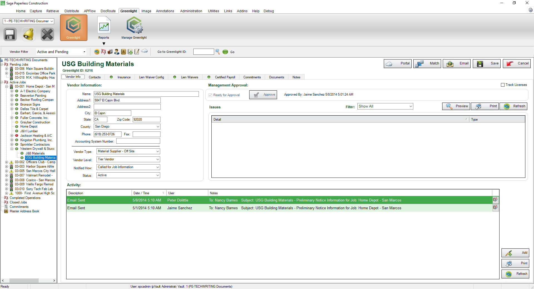Click the Accounting System Number field
This screenshot has height=289, width=534.
tap(138, 141)
